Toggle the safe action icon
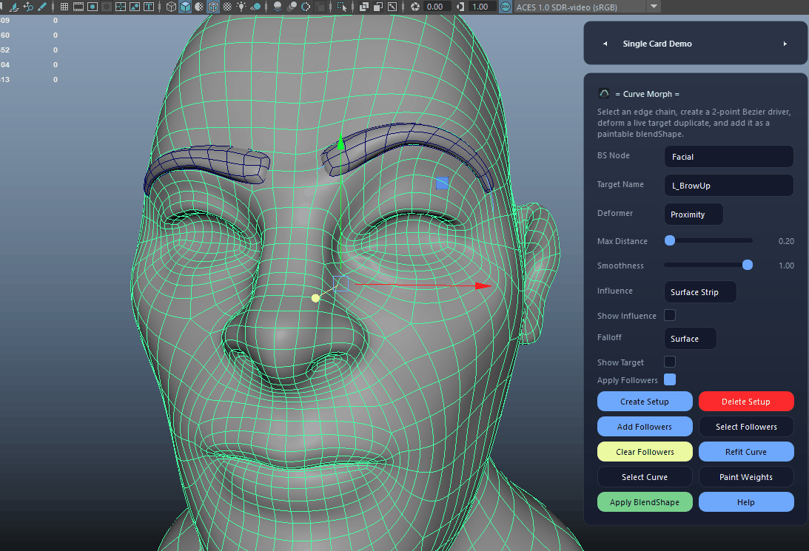 pos(135,7)
